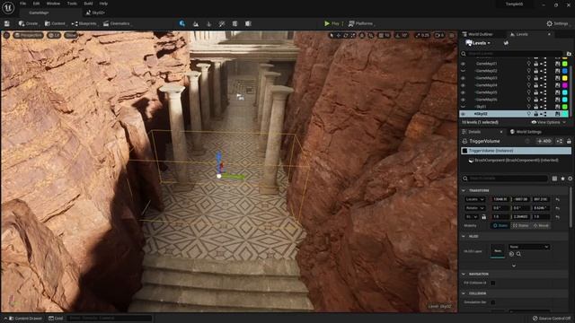Click the save icon of GameMap03 level
Screen dimensions: 575x323
pyautogui.click(x=557, y=78)
